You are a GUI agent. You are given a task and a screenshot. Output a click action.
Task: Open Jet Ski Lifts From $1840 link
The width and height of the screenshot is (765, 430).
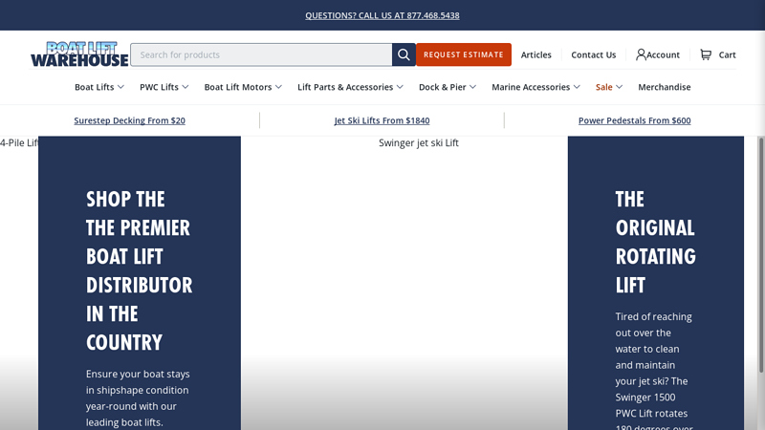coord(382,120)
